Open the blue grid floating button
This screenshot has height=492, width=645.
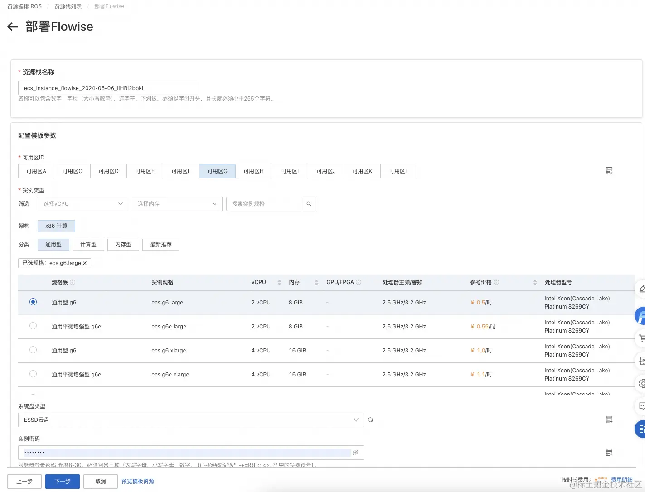[x=640, y=429]
